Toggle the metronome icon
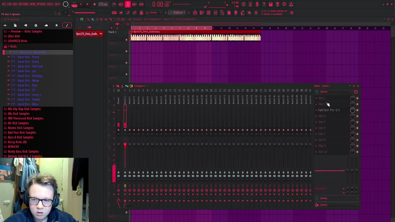This screenshot has height=222, width=395. 114,4
